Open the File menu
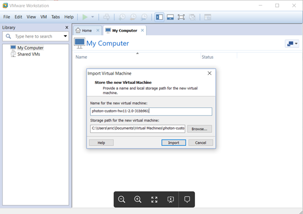This screenshot has height=214, width=303. pos(7,17)
